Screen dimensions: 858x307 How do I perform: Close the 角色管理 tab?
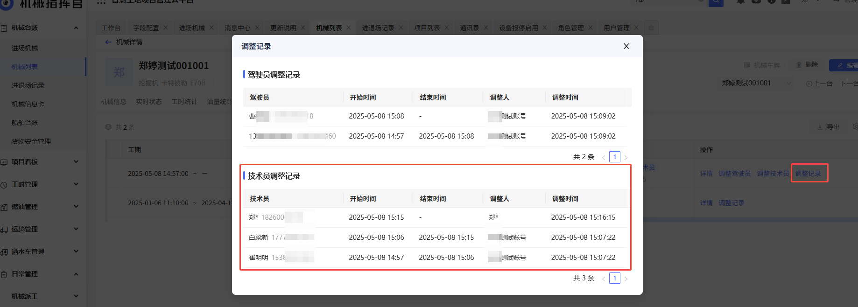pos(591,28)
